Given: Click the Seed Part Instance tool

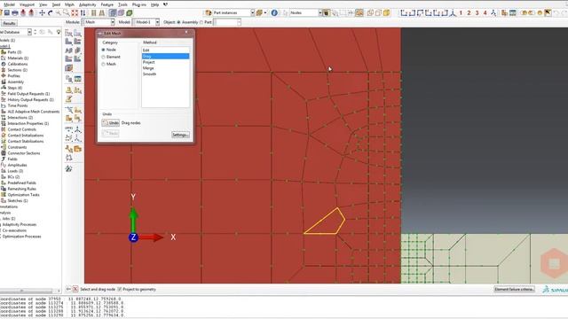Looking at the screenshot, I should [68, 34].
